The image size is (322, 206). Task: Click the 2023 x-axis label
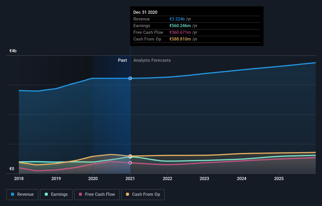pos(204,178)
